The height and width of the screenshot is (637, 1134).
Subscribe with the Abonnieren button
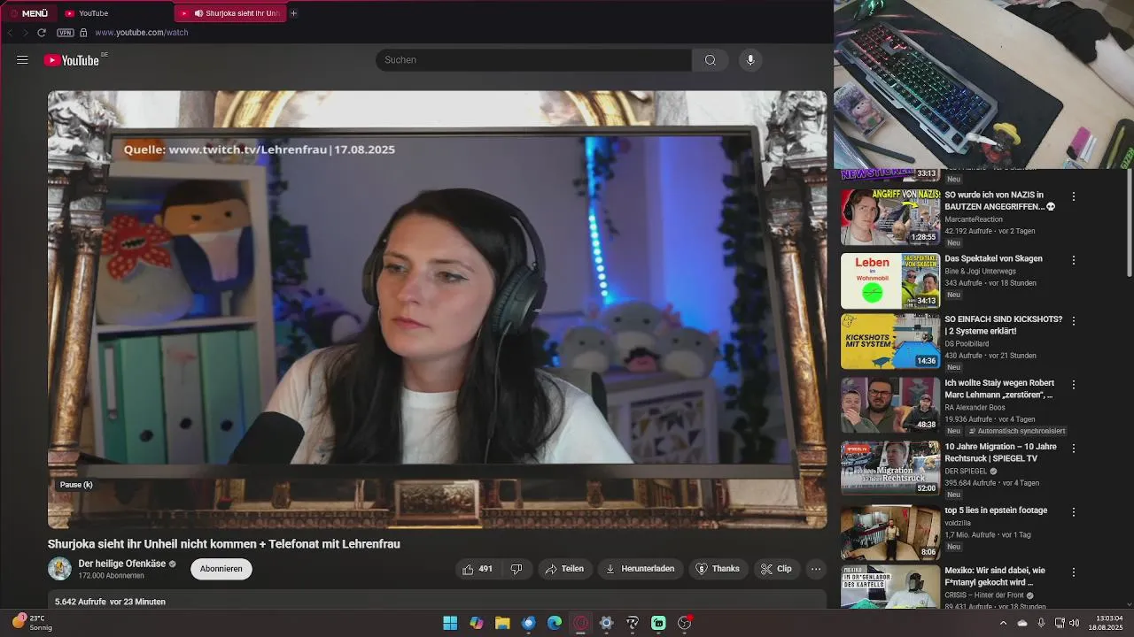[x=221, y=569]
